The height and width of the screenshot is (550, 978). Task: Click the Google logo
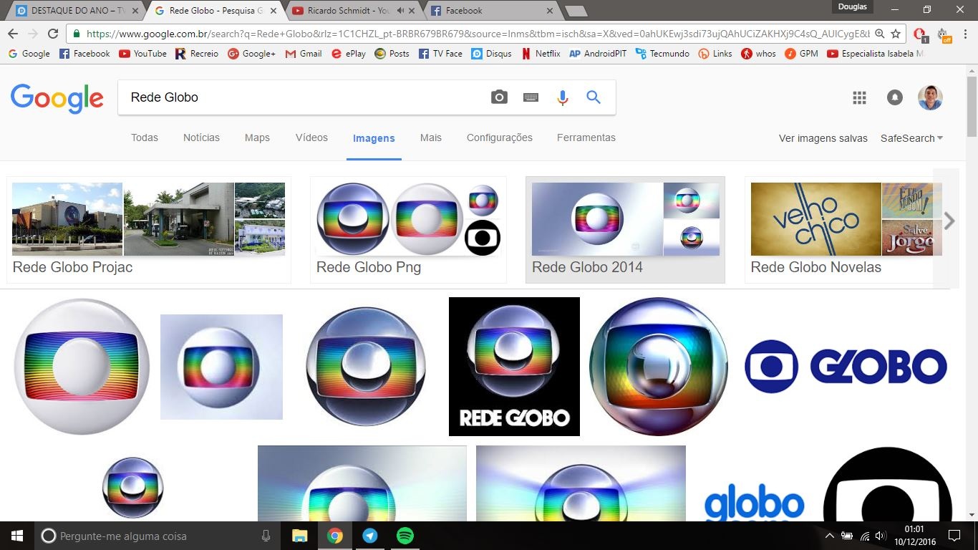tap(57, 98)
